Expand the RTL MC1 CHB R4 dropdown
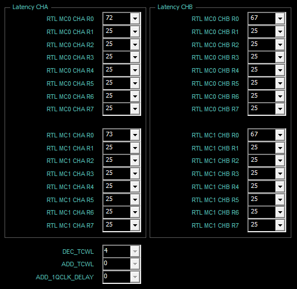Screen dimensions: 297x289 click(x=280, y=187)
